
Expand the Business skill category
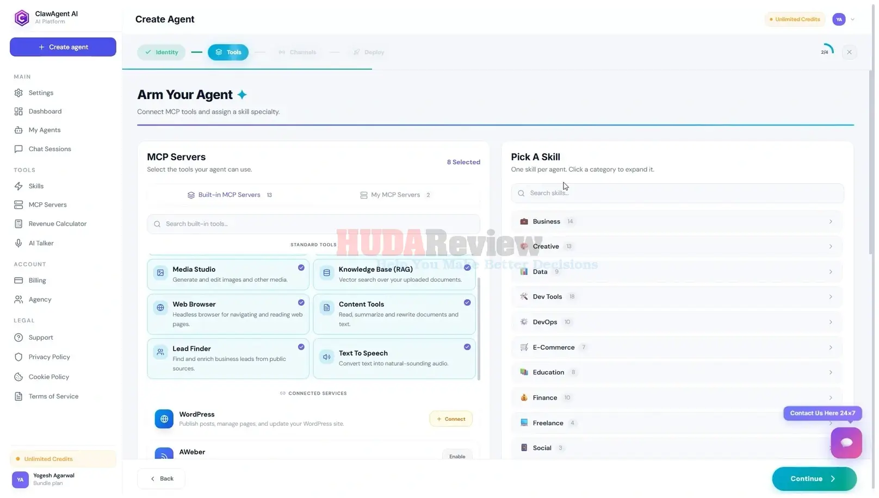(x=677, y=222)
